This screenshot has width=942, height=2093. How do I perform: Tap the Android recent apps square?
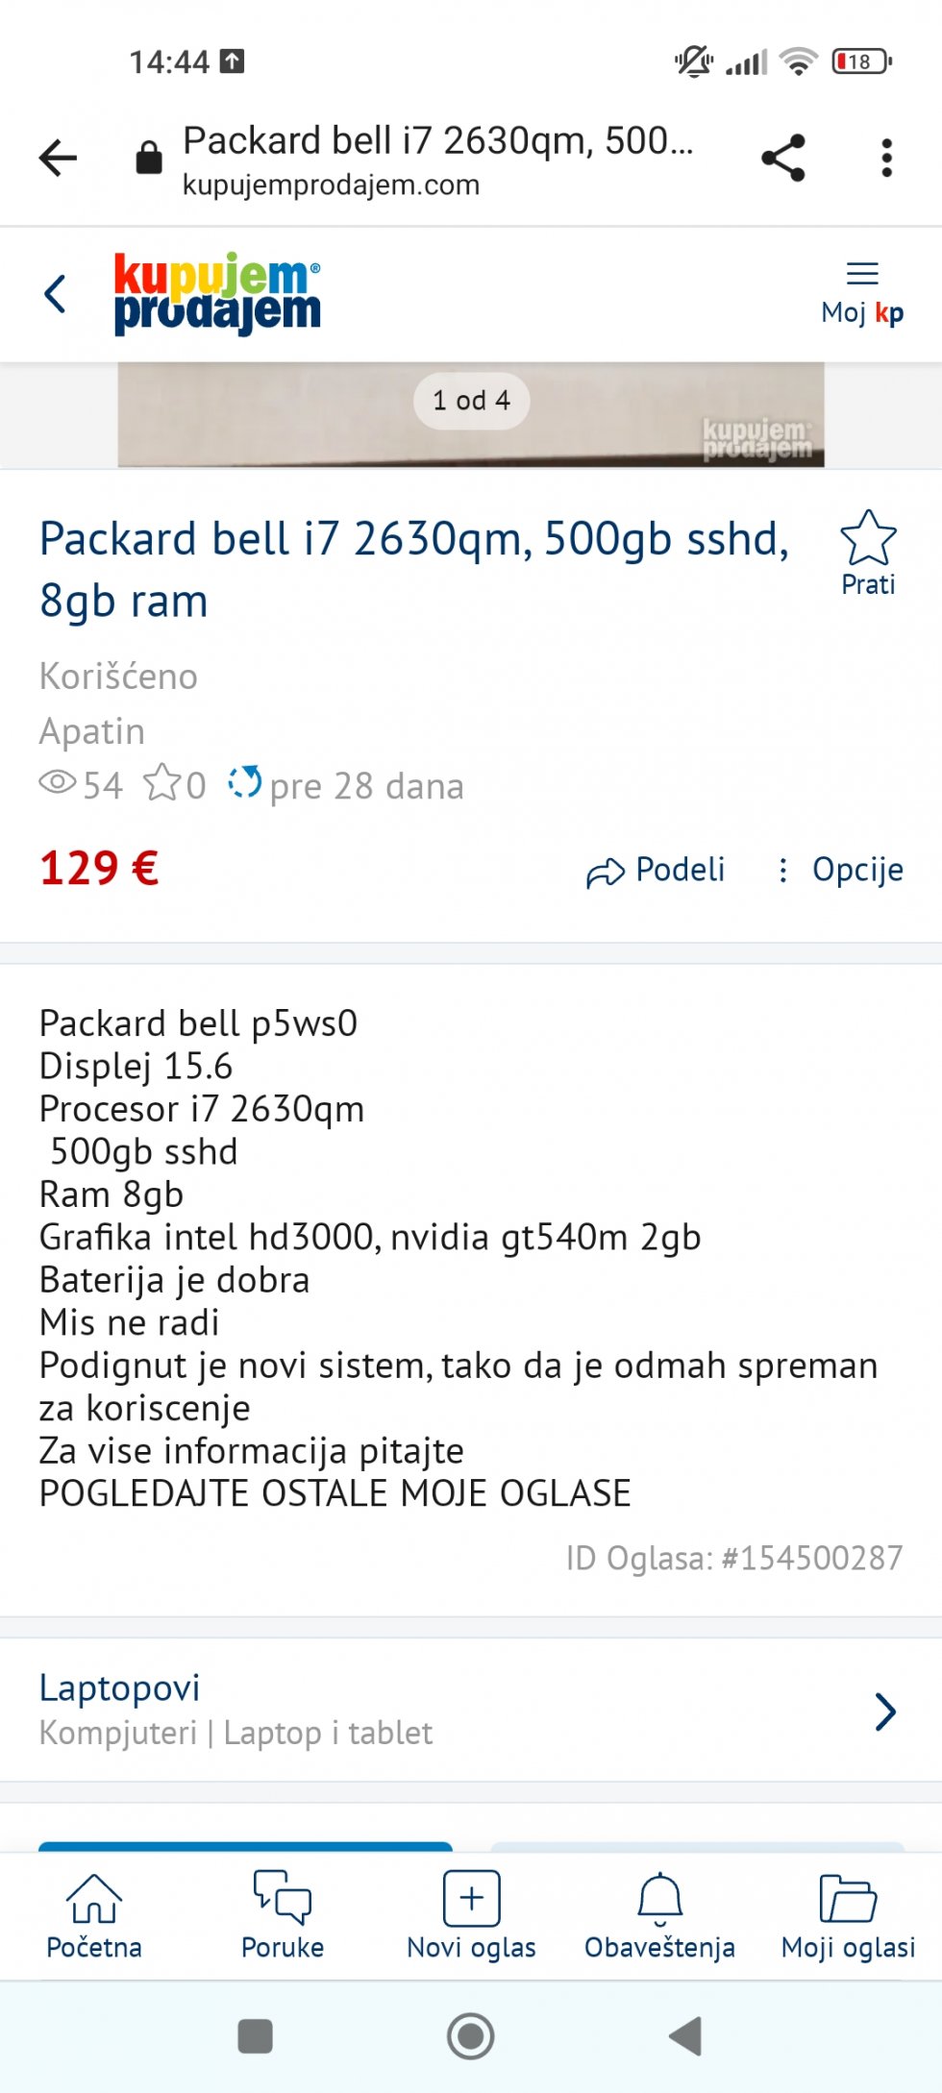tap(255, 2035)
